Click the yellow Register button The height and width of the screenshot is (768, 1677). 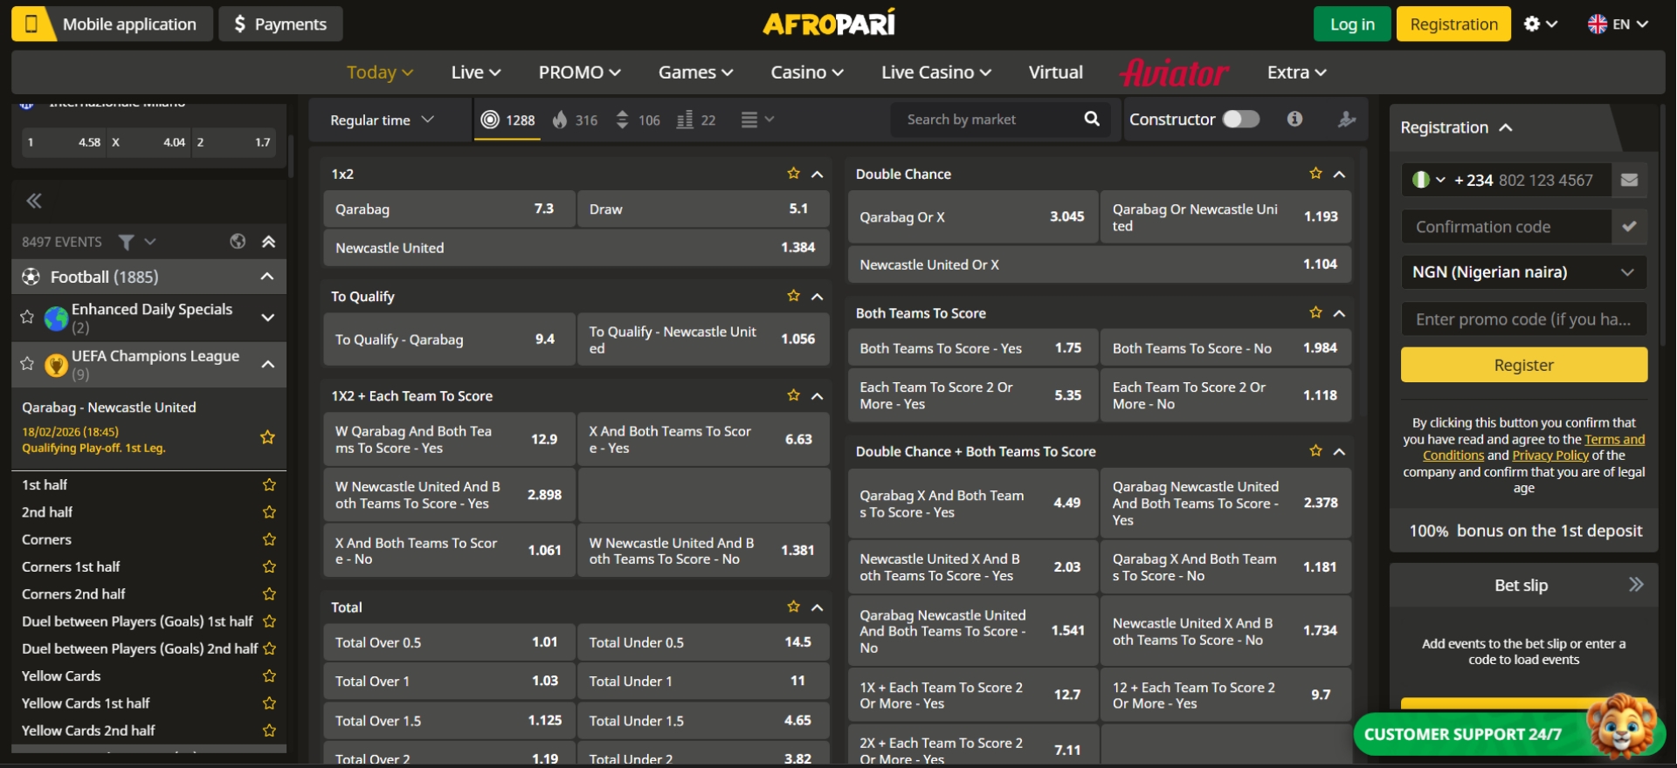(1523, 365)
